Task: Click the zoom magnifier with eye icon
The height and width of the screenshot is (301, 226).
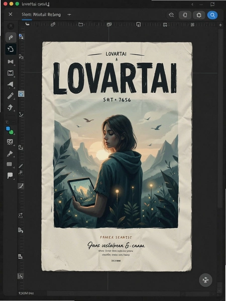Action: point(171,15)
